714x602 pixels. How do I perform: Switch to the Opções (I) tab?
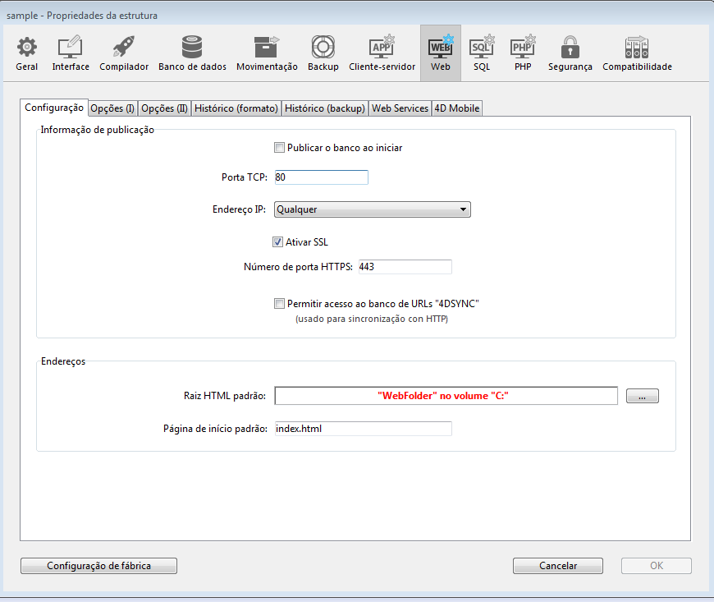[112, 108]
